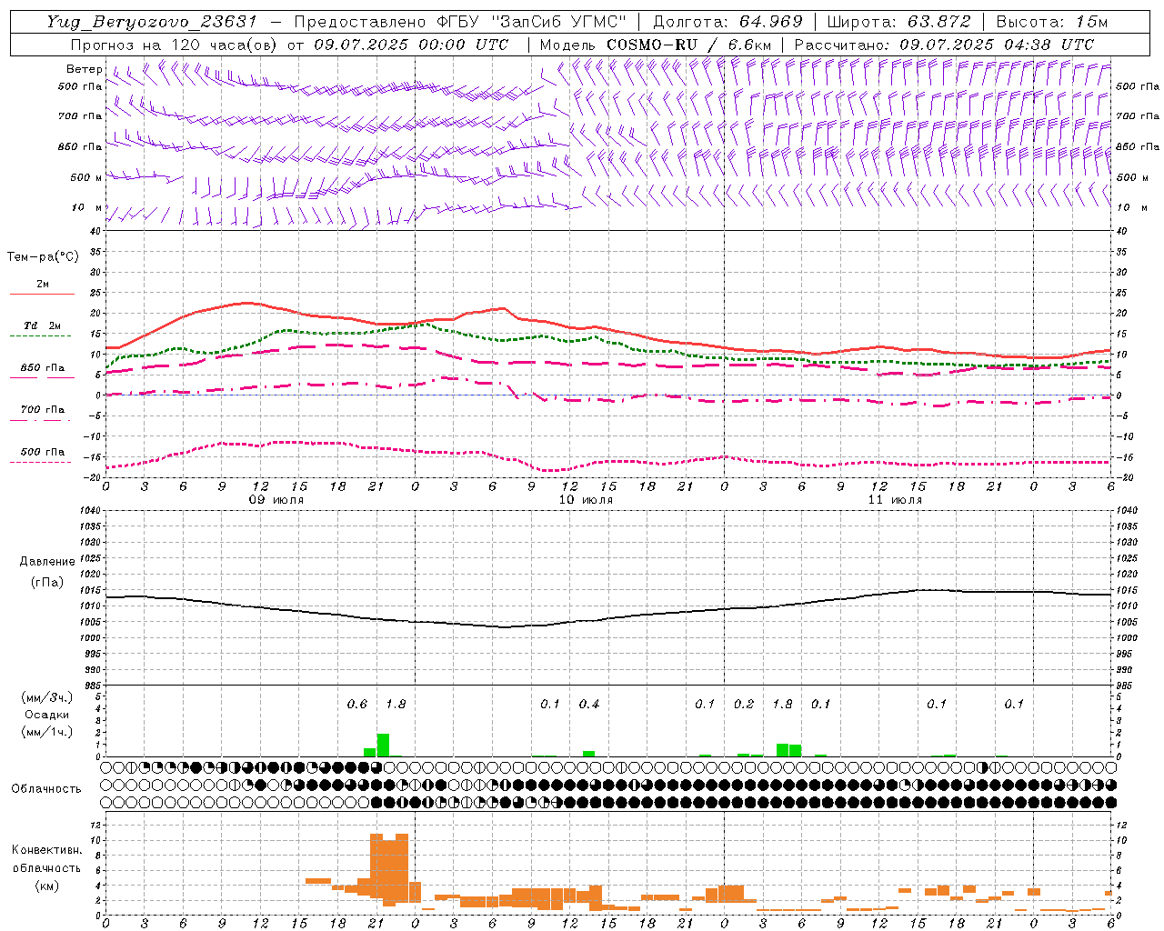Click the 11 июля date label
Viewport: 1164px width, 931px height.
(x=895, y=500)
